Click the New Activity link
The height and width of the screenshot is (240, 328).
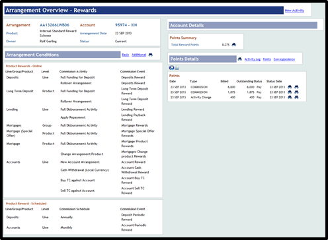pyautogui.click(x=294, y=11)
